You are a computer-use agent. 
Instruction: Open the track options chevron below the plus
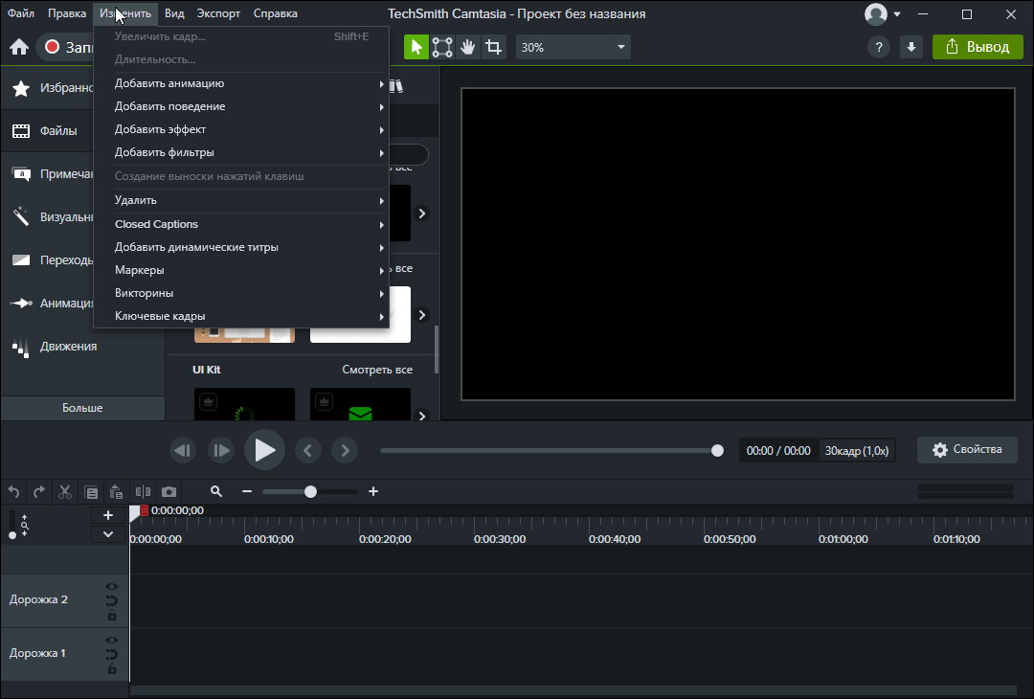(x=108, y=534)
